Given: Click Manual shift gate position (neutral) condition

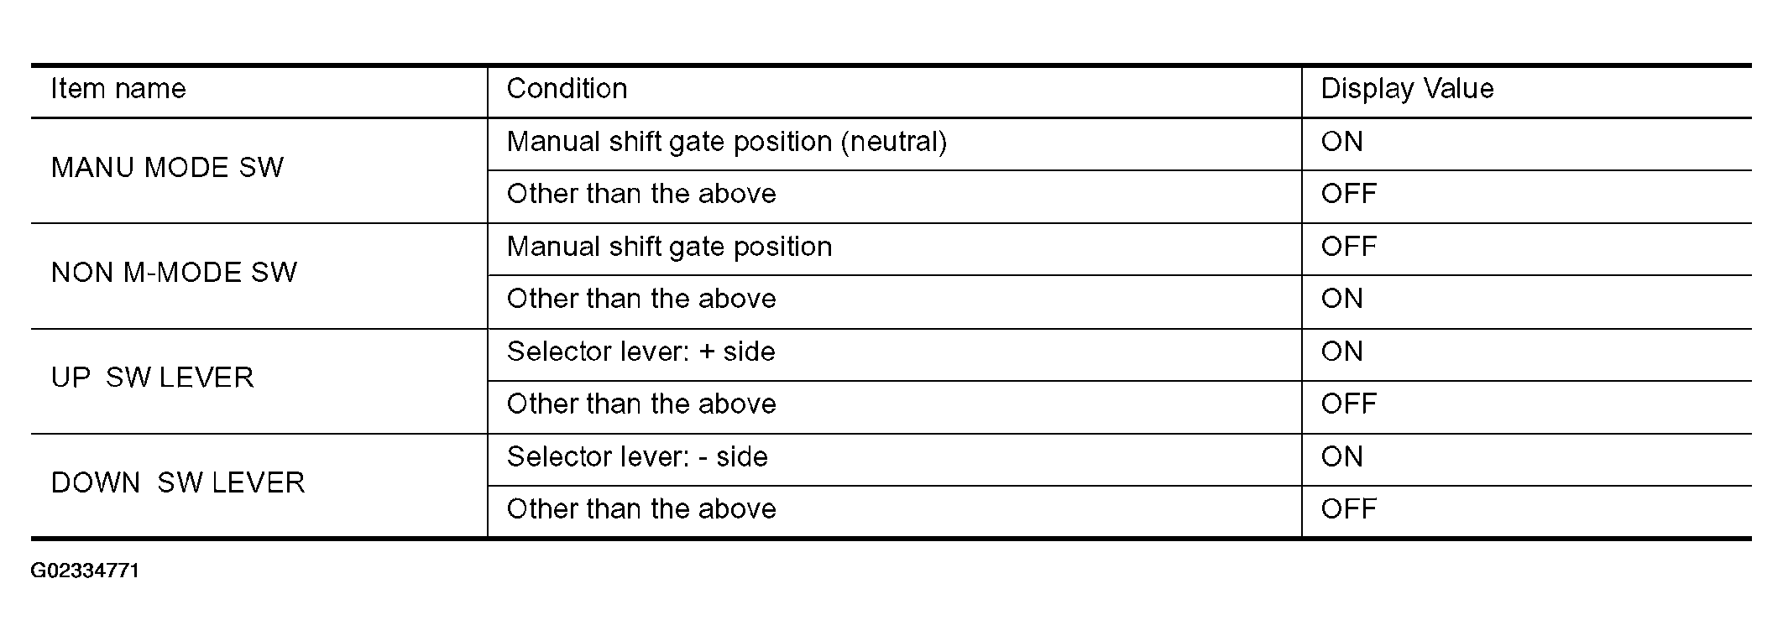Looking at the screenshot, I should [727, 142].
